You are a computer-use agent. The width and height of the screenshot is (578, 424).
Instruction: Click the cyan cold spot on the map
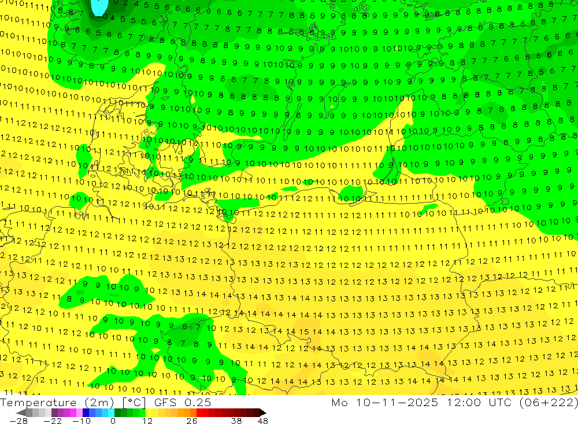99,8
